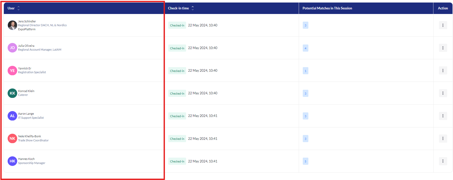Sort table by User column arrows
This screenshot has height=180, width=453.
[18, 8]
